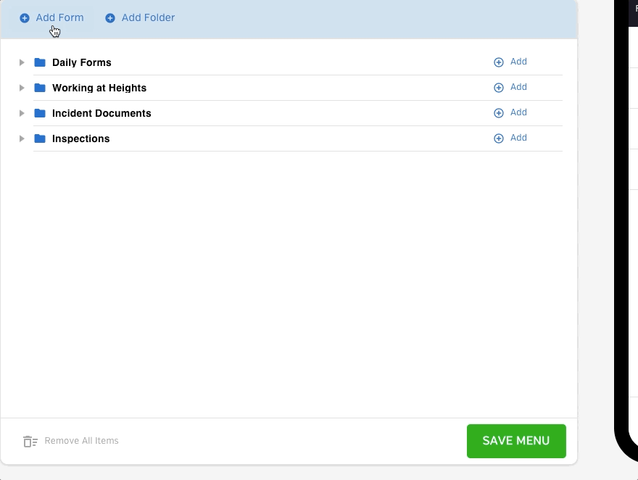Expand the Daily Forms folder
The width and height of the screenshot is (638, 480).
click(22, 62)
